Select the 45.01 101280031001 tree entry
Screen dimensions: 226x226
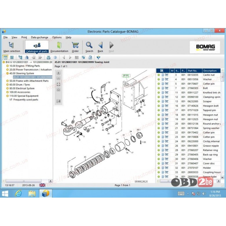coord(32,77)
